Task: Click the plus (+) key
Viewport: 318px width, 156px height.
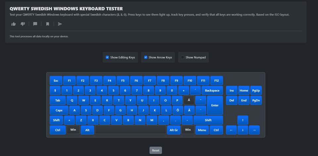Action: (x=184, y=90)
